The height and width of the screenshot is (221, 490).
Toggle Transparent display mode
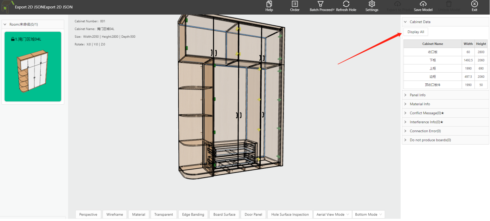(x=163, y=215)
